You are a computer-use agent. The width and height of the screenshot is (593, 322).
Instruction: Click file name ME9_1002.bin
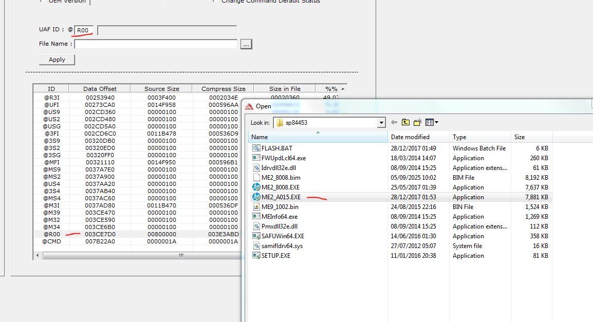(x=280, y=207)
